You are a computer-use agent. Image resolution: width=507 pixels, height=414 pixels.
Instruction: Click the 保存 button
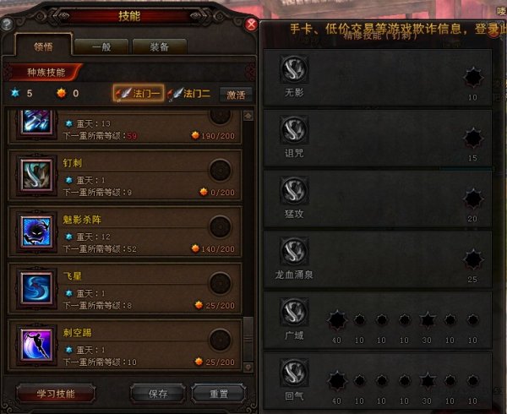(x=158, y=394)
